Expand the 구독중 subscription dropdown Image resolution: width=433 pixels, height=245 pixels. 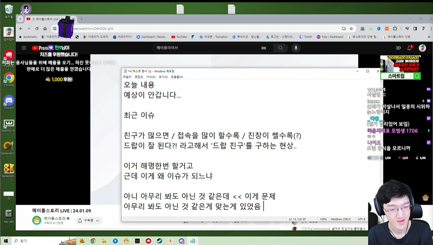coord(88,221)
